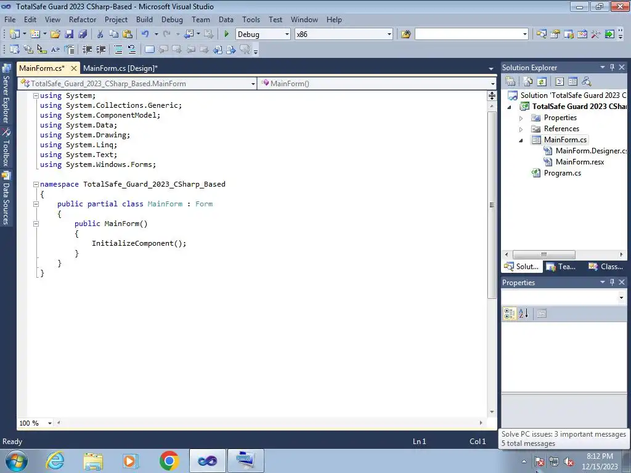The image size is (631, 473).
Task: Increase line indent in text editor toolbar
Action: pyautogui.click(x=100, y=49)
